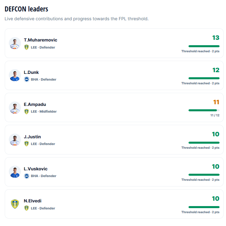The image size is (226, 226).
Task: Click L.Dunk's player avatar
Action: pos(15,75)
